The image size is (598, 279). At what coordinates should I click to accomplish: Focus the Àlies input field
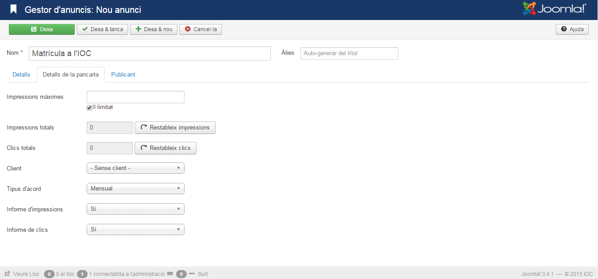pos(349,53)
